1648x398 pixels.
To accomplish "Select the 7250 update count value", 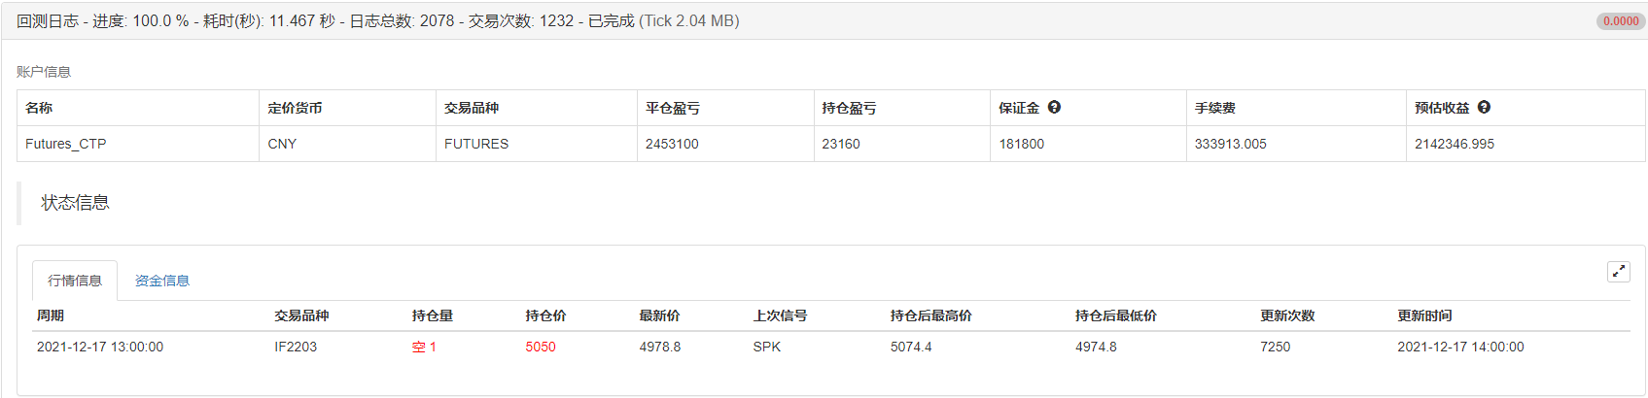I will pyautogui.click(x=1275, y=347).
